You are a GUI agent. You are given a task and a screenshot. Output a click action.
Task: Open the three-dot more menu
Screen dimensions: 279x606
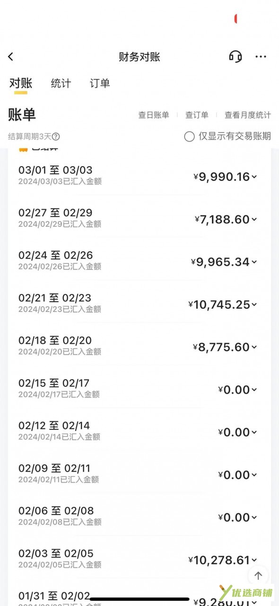261,57
